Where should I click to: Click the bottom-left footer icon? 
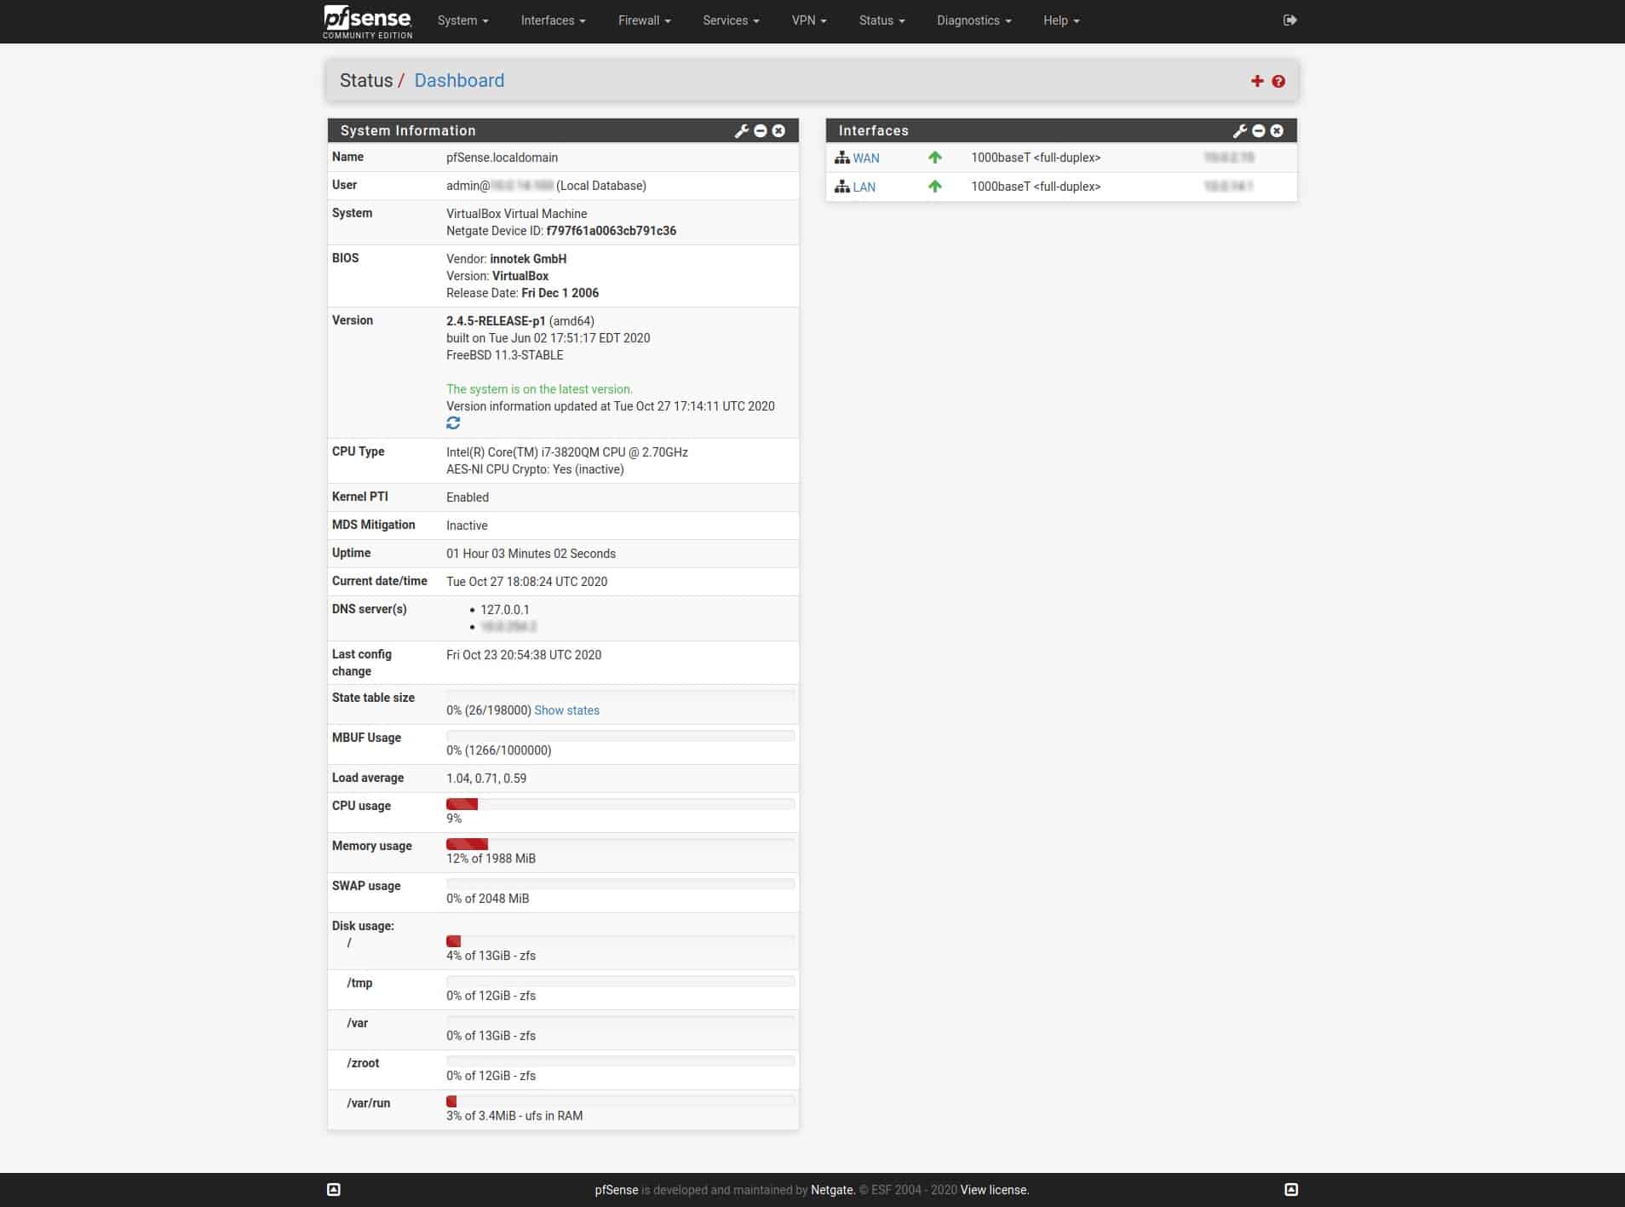tap(334, 1189)
